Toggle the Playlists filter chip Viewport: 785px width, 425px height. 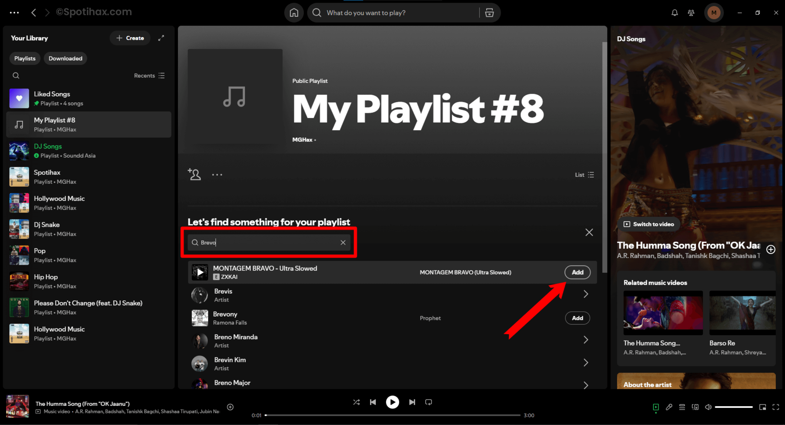point(25,58)
